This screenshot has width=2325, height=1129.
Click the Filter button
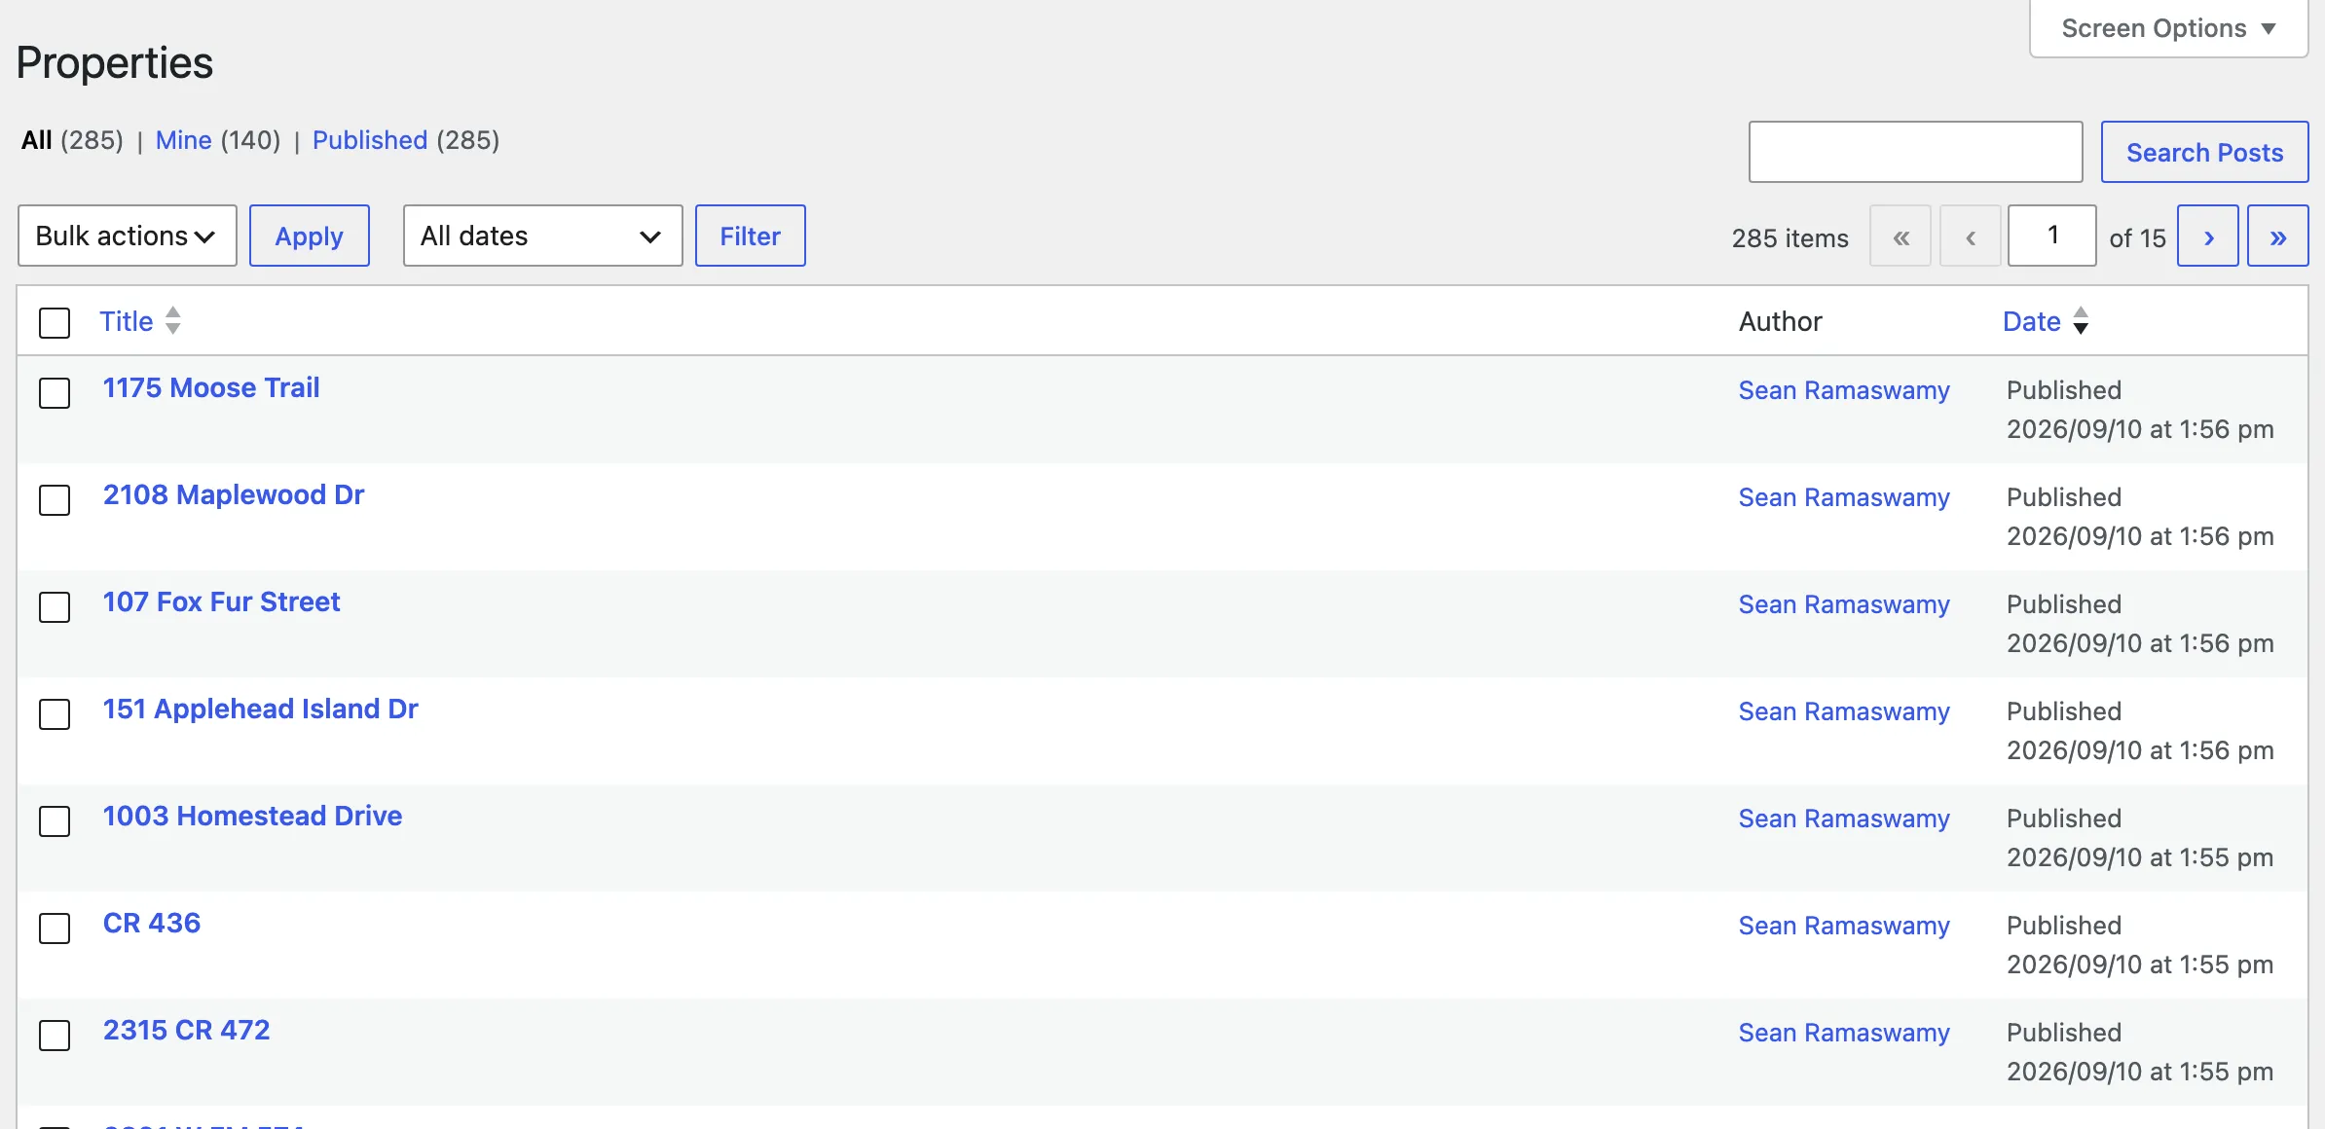point(750,236)
